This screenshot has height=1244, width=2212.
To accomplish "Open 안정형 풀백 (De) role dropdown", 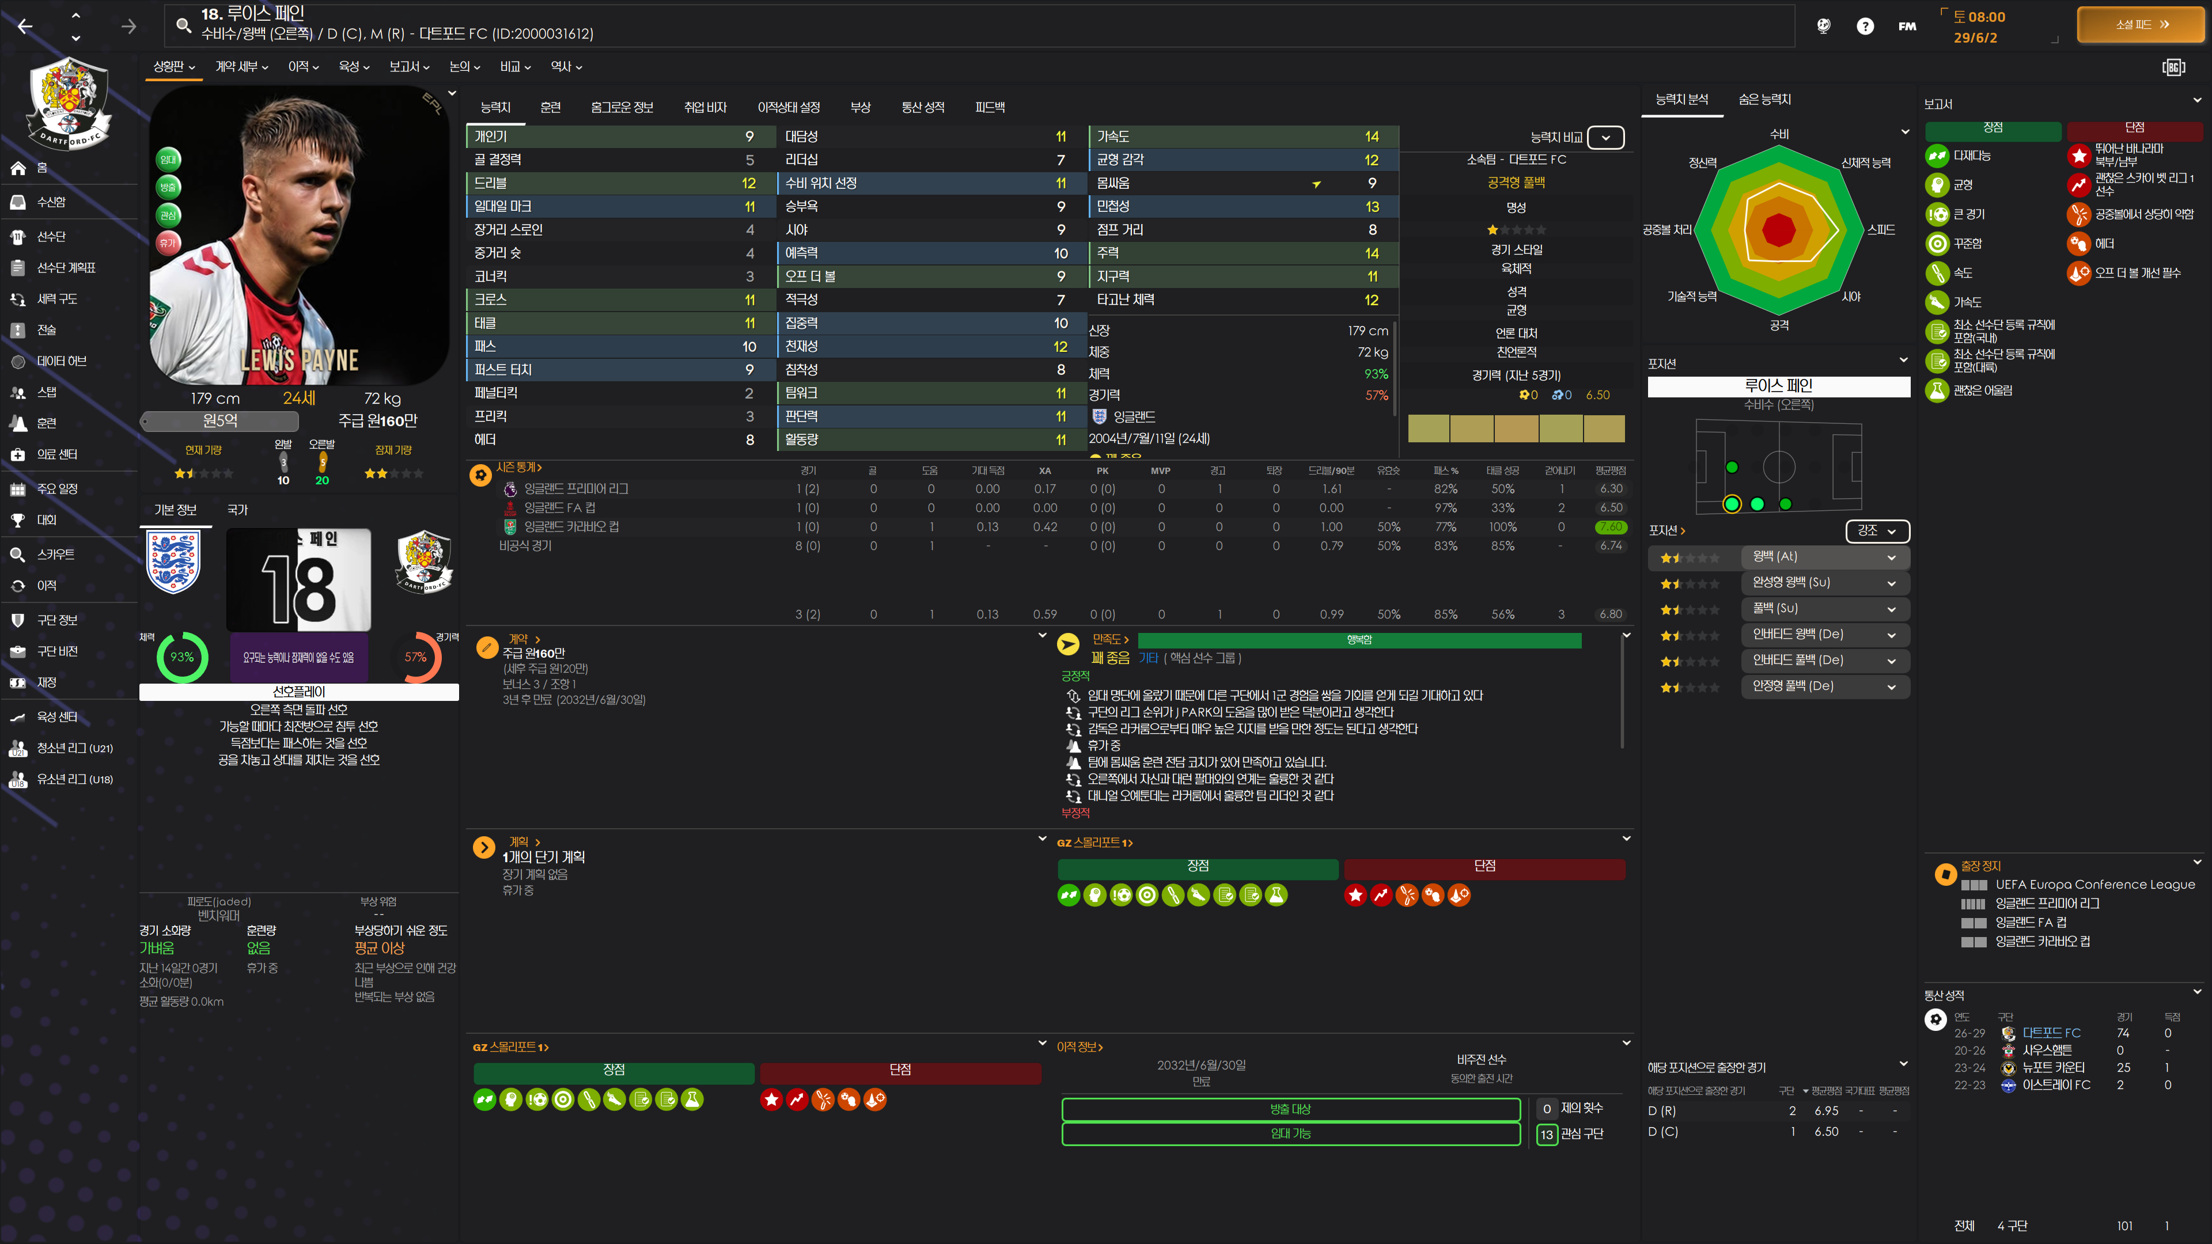I will [1825, 686].
